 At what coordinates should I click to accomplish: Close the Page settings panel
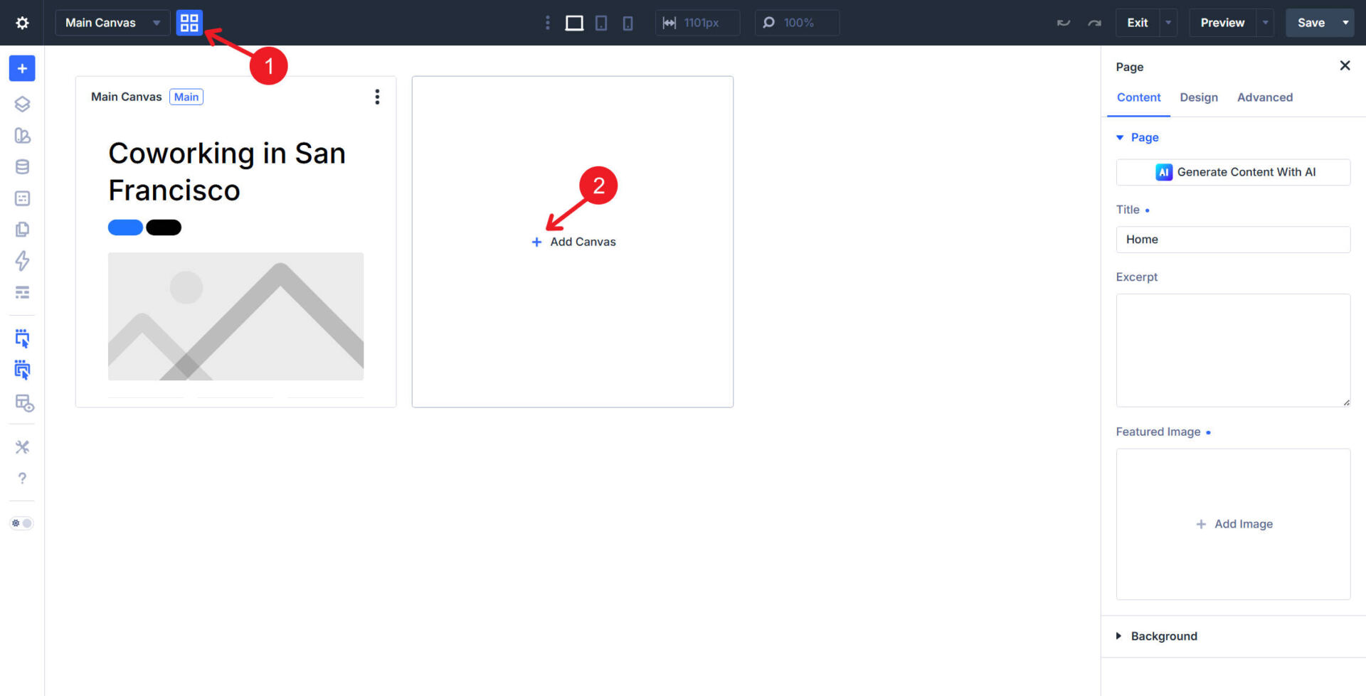click(x=1345, y=65)
